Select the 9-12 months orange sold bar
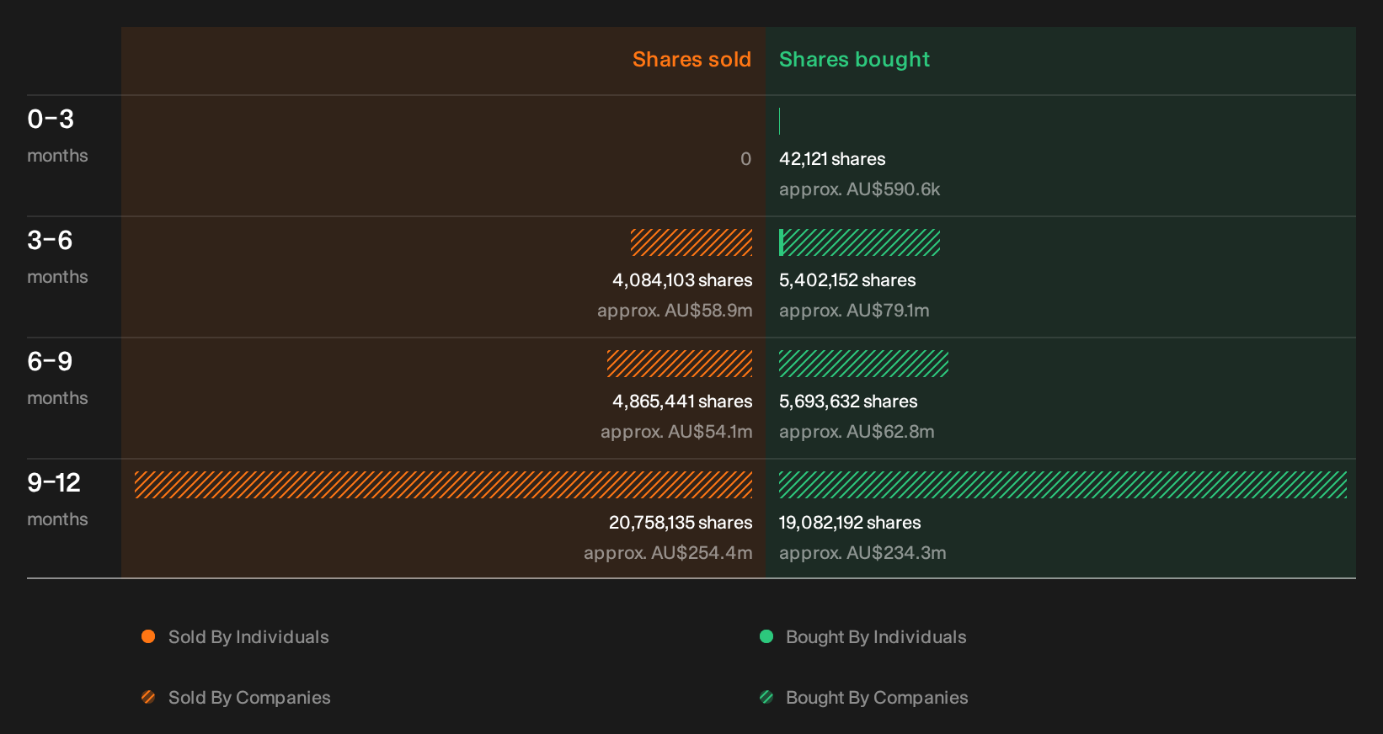The image size is (1383, 734). pos(444,485)
